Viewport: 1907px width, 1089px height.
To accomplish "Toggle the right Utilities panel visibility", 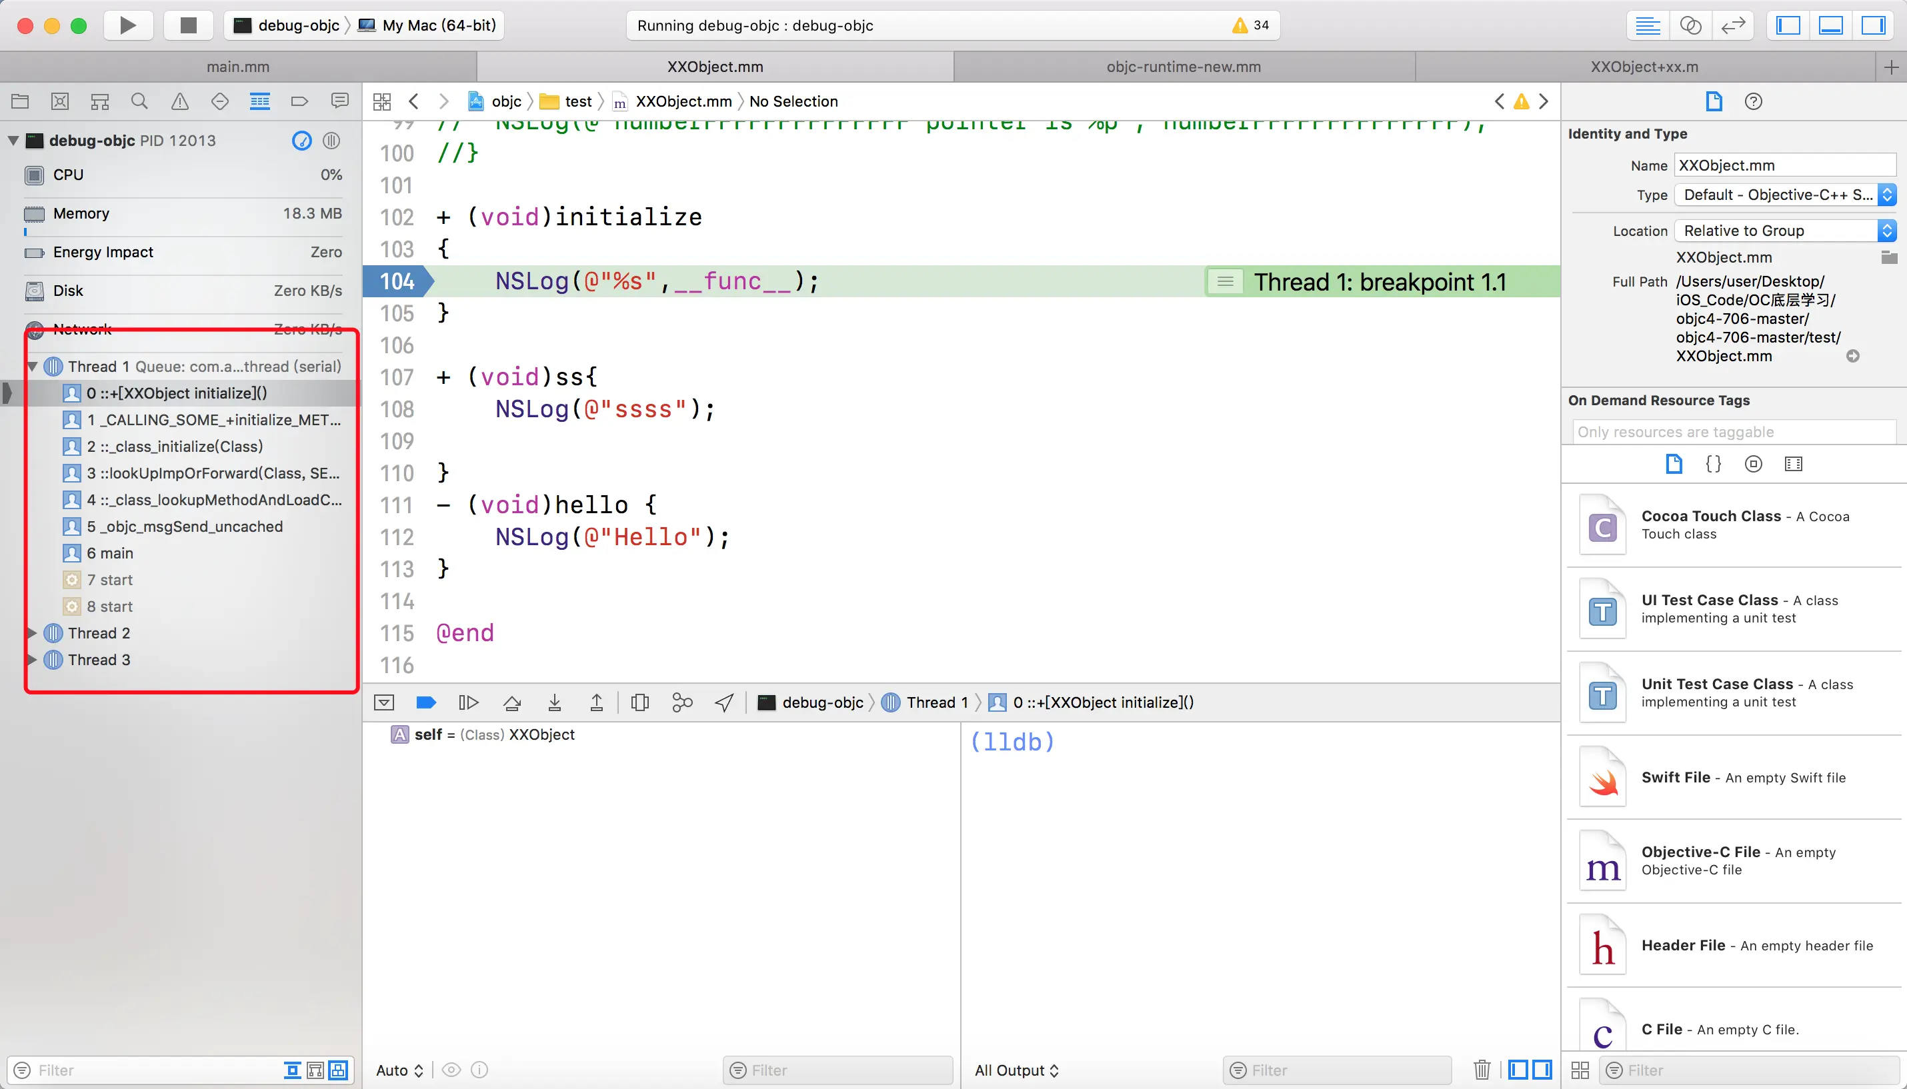I will 1872,25.
